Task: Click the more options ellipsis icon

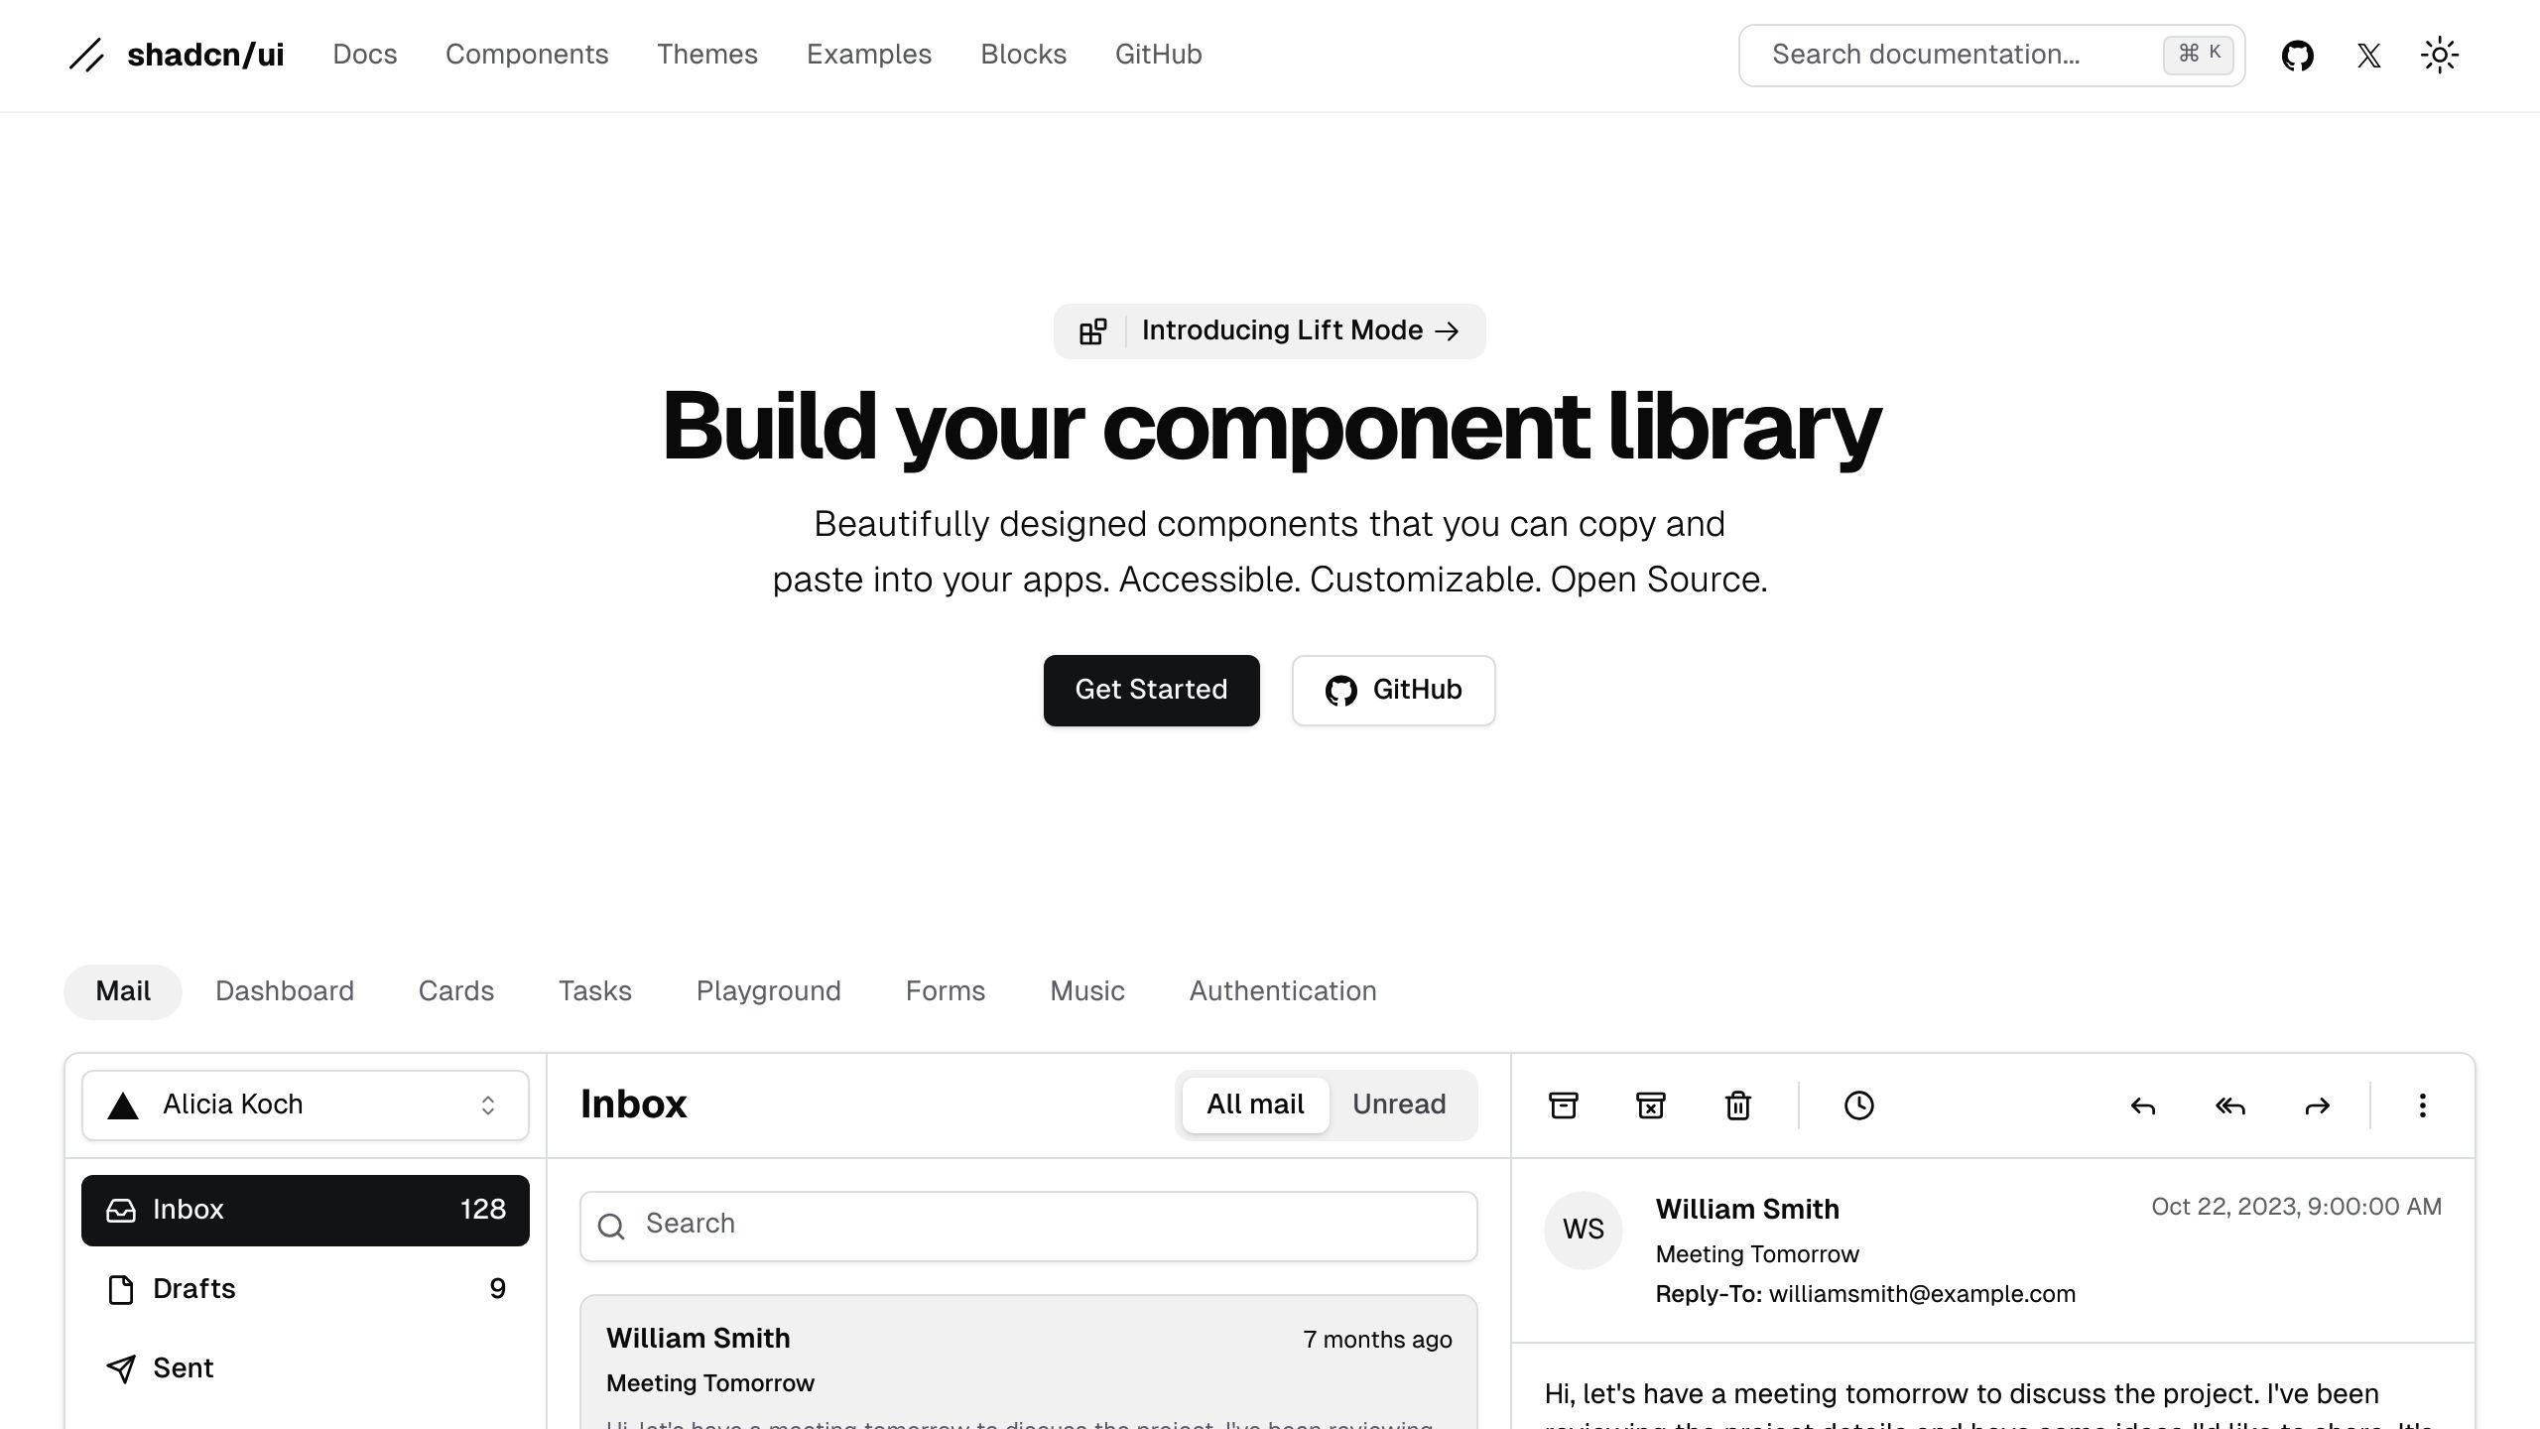Action: point(2423,1104)
